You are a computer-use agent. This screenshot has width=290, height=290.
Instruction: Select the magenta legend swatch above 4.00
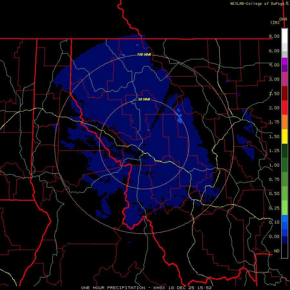pyautogui.click(x=285, y=61)
